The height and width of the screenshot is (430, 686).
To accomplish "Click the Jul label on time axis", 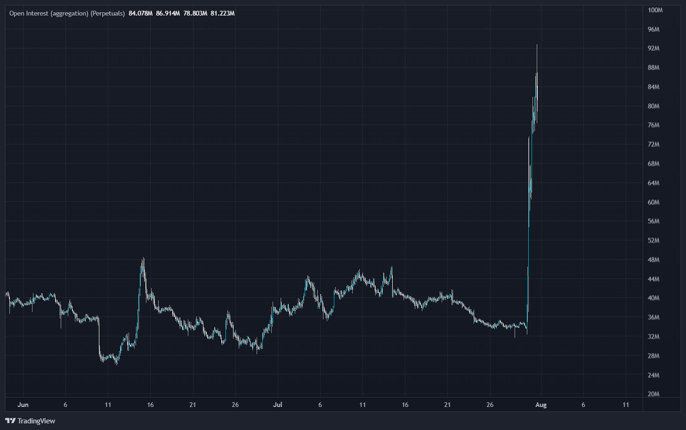I will pos(278,405).
